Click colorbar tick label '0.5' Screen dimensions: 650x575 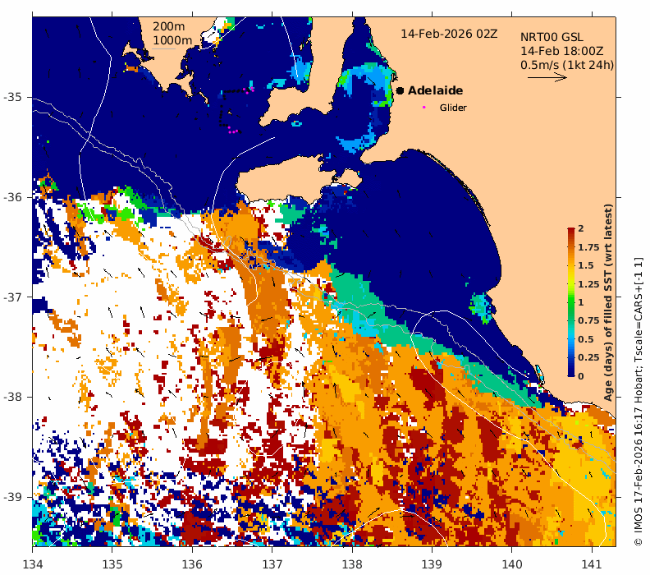tap(586, 339)
